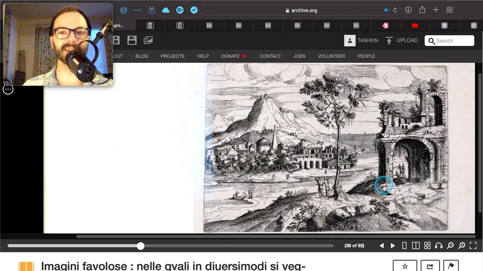The width and height of the screenshot is (483, 271).
Task: Start read aloud with headphones icon
Action: [x=438, y=246]
